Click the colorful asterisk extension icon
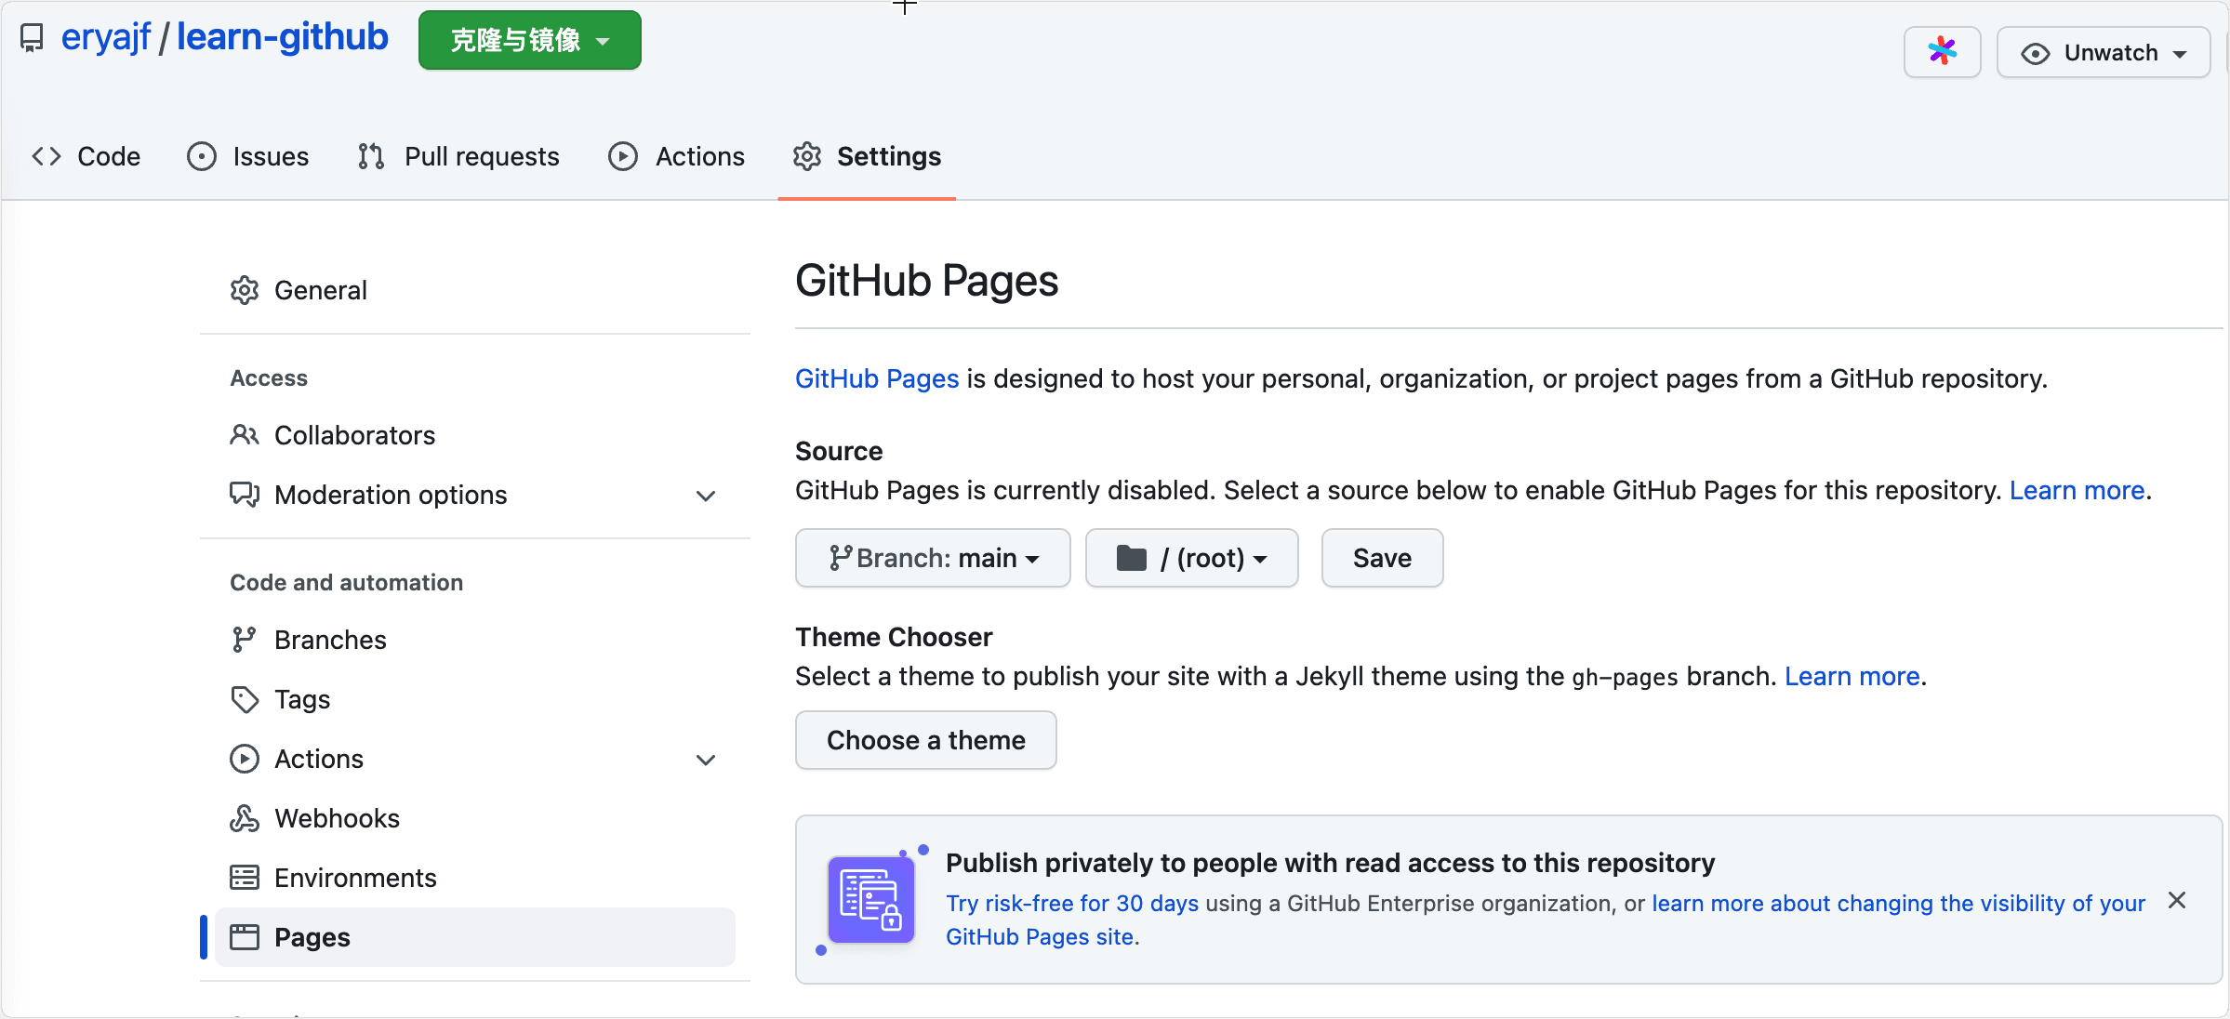Screen dimensions: 2230x1019 (1942, 51)
